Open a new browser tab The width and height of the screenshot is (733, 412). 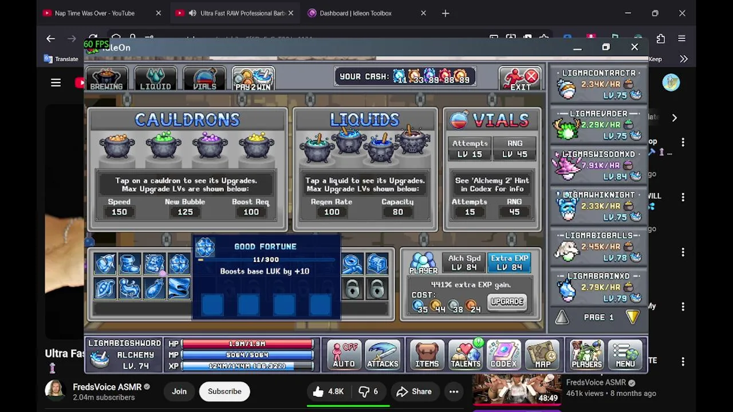(446, 13)
